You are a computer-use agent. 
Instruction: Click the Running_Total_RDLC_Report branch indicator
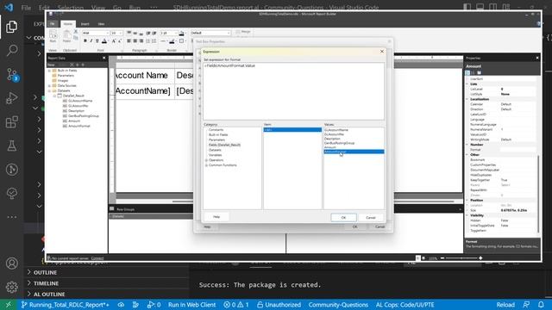66,305
